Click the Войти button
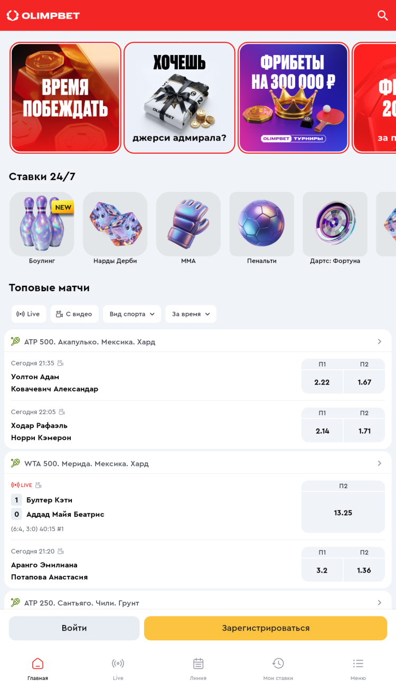396x691 pixels. 74,628
